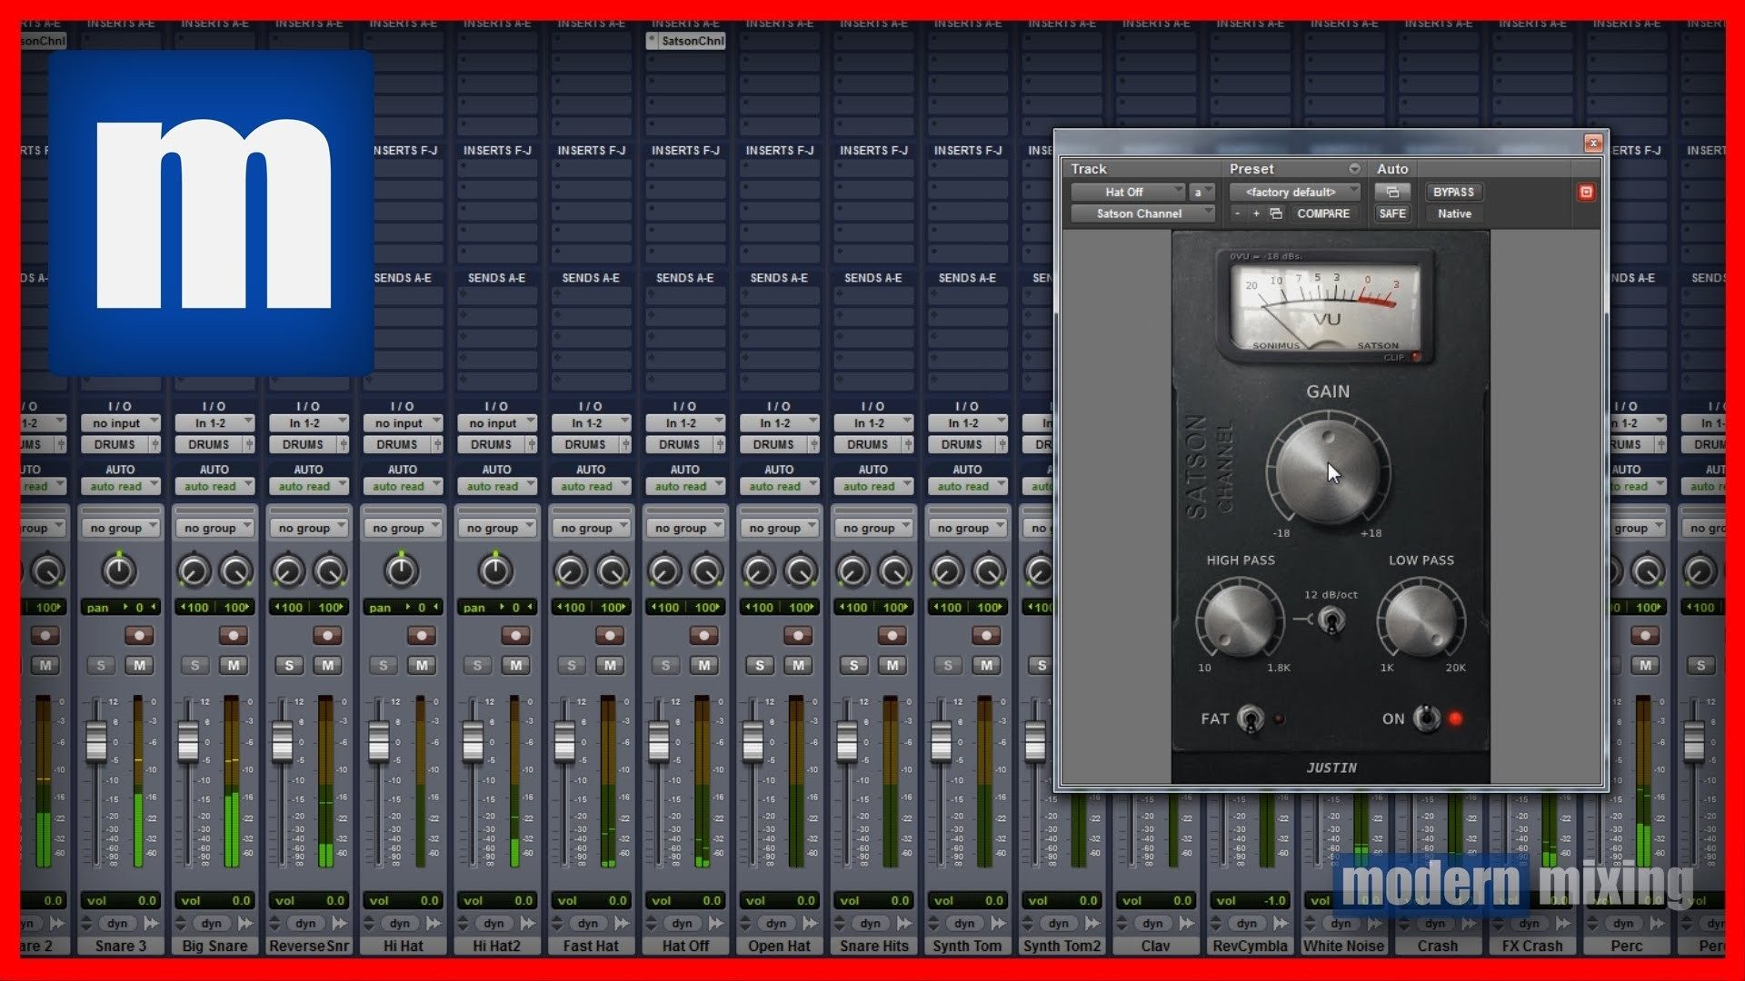Image resolution: width=1745 pixels, height=981 pixels.
Task: Click the BYPASS button
Action: pos(1452,192)
